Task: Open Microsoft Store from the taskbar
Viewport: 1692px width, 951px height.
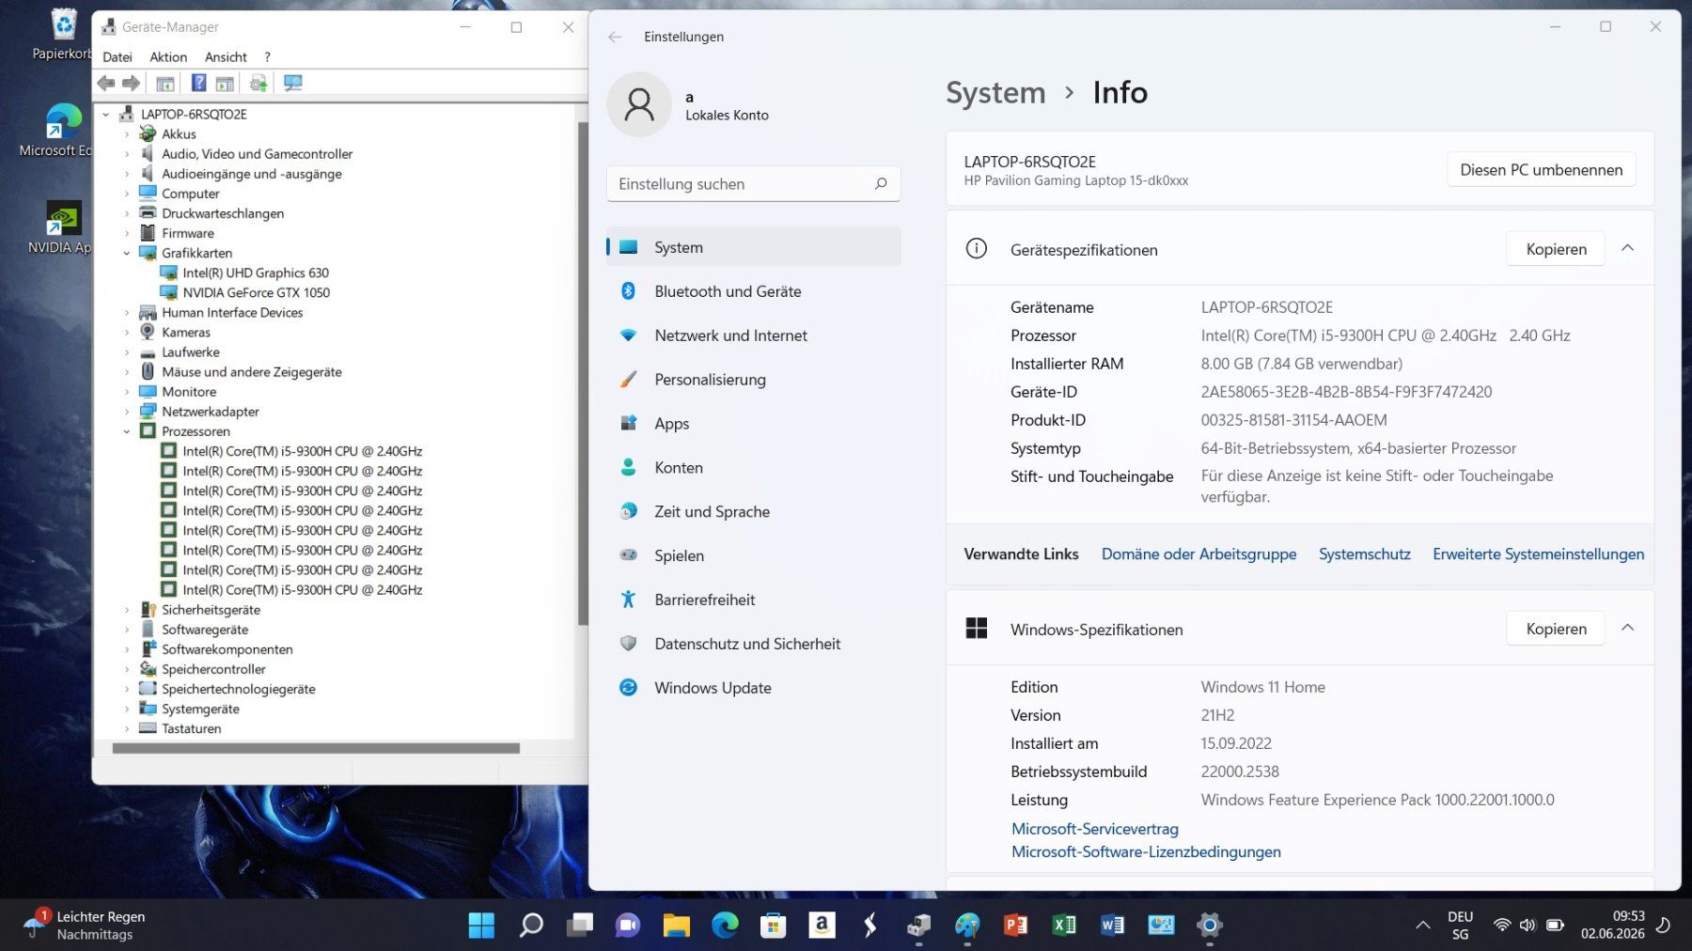Action: pos(774,926)
